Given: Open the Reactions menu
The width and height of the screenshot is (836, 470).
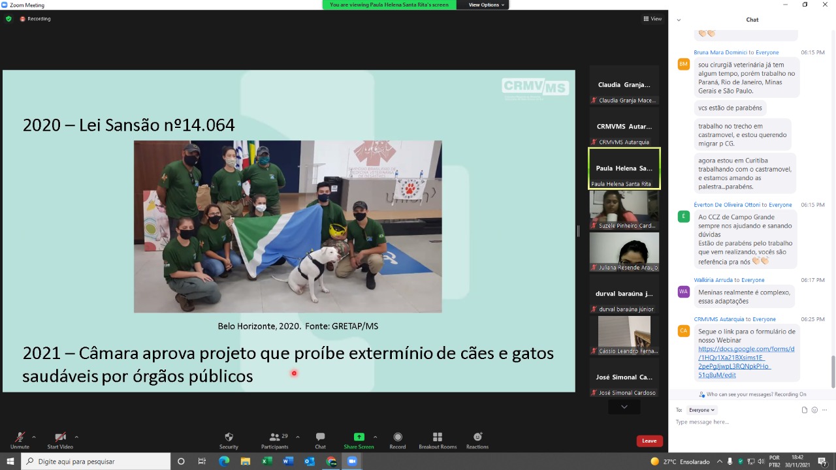Looking at the screenshot, I should [x=477, y=439].
